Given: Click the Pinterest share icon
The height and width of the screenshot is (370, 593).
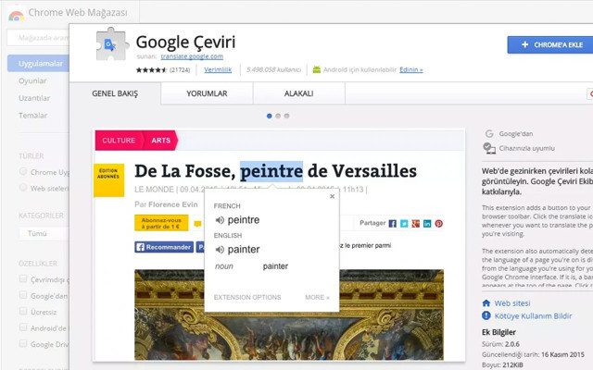Looking at the screenshot, I should point(439,224).
